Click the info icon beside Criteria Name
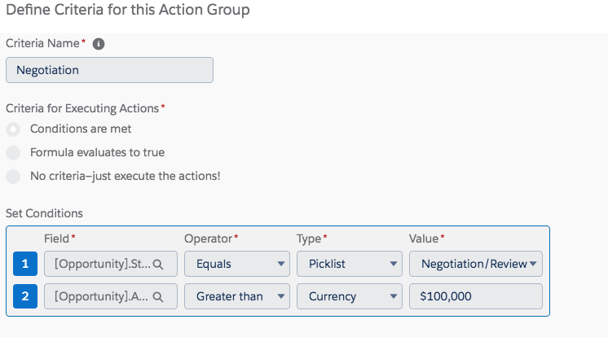This screenshot has height=337, width=608. 99,44
